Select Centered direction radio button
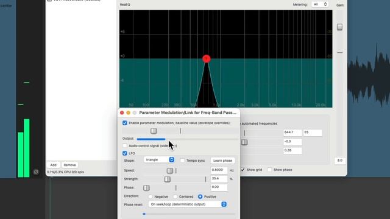 coord(175,196)
